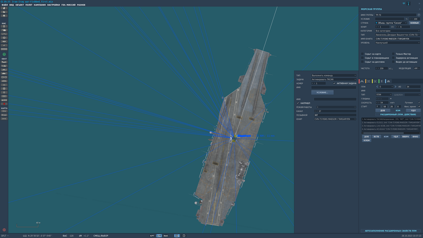Toggle the Фикс. время checkbox

pyautogui.click(x=419, y=106)
